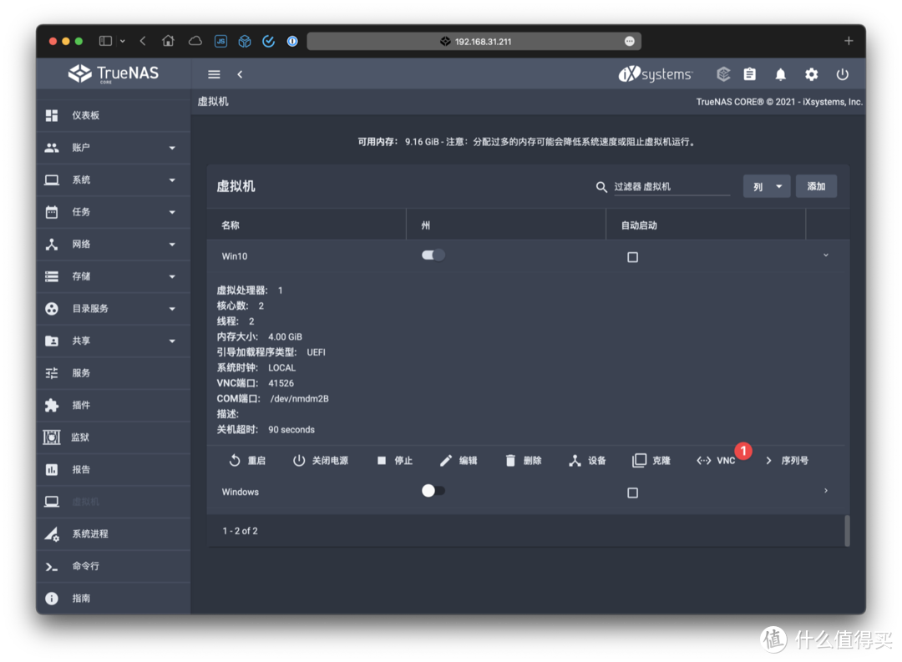Image resolution: width=902 pixels, height=662 pixels.
Task: Collapse the Win10 row details chevron
Action: 825,255
